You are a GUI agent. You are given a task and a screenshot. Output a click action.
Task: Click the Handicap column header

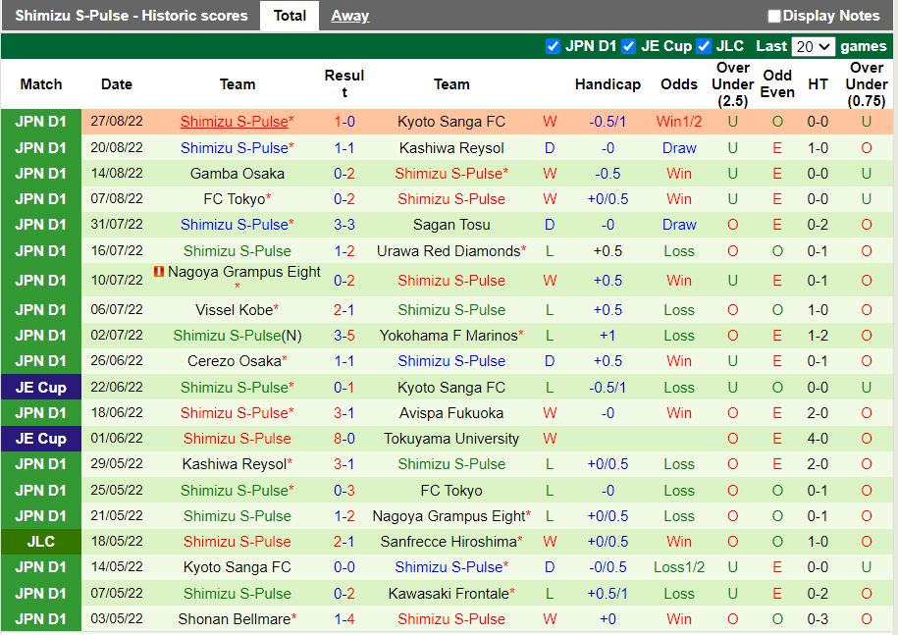click(x=607, y=84)
